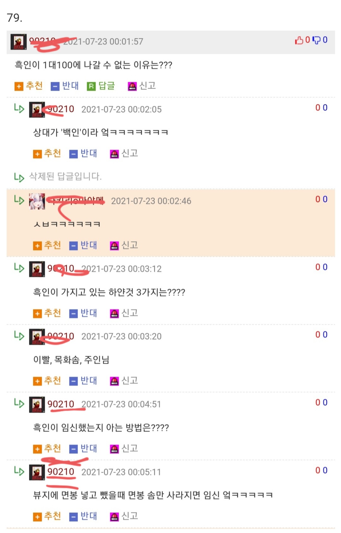Click 추천 on the 00:03:12 reply

tap(47, 313)
